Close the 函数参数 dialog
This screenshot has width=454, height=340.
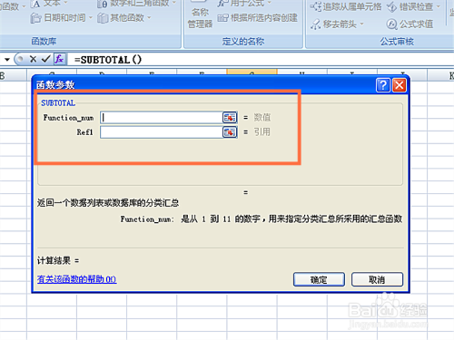pos(400,85)
